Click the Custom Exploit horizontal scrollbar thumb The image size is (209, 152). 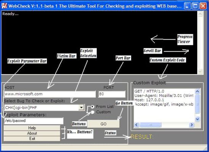point(151,125)
